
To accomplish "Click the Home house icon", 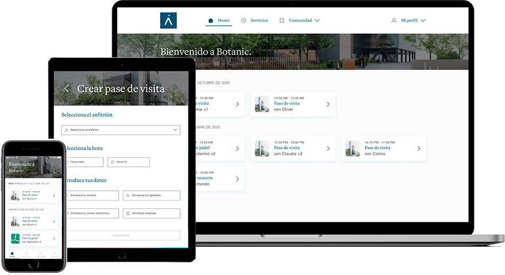I will click(x=211, y=21).
